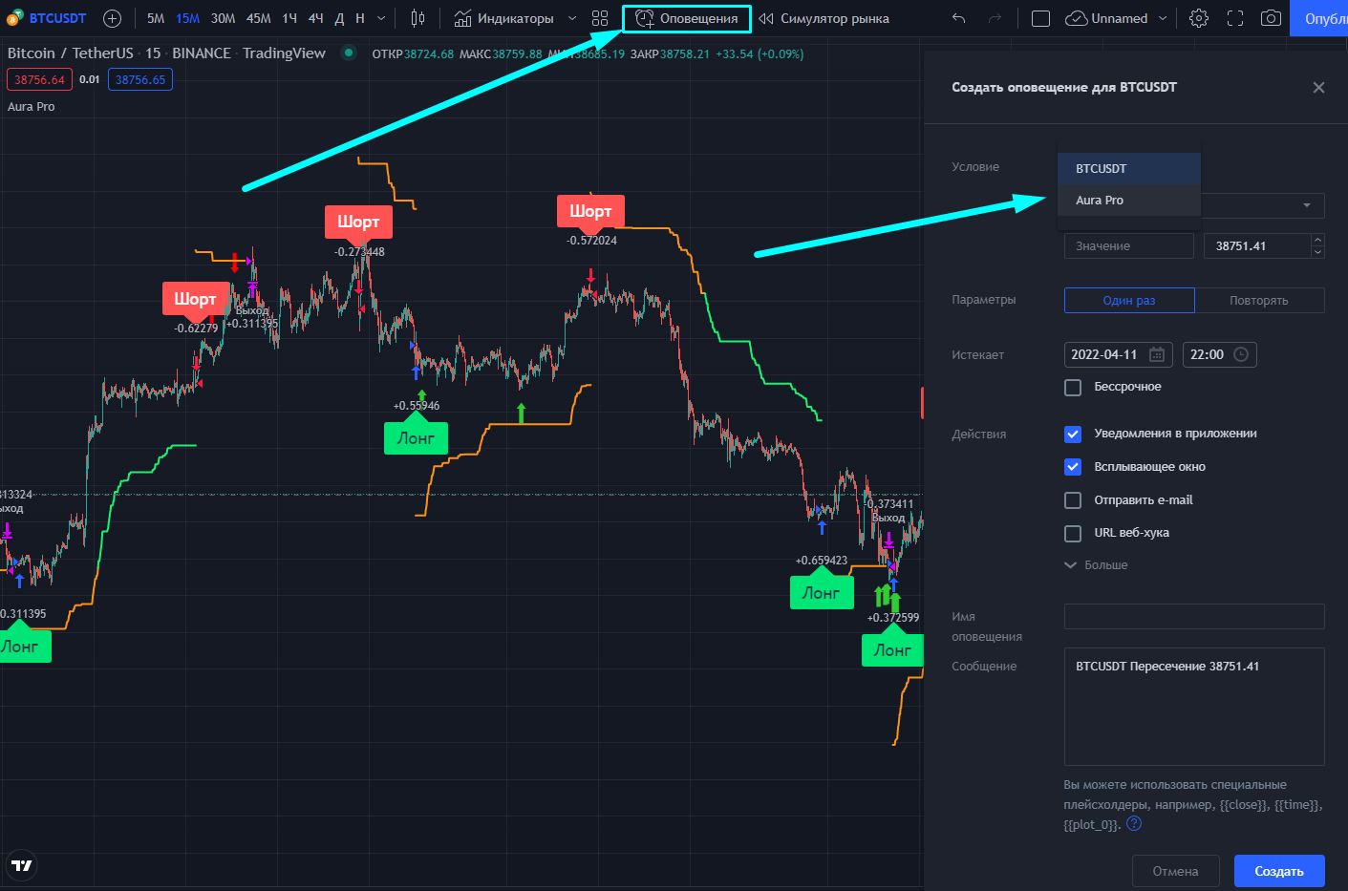1348x891 pixels.
Task: Open the chart layout selector square icon
Action: pyautogui.click(x=1041, y=18)
